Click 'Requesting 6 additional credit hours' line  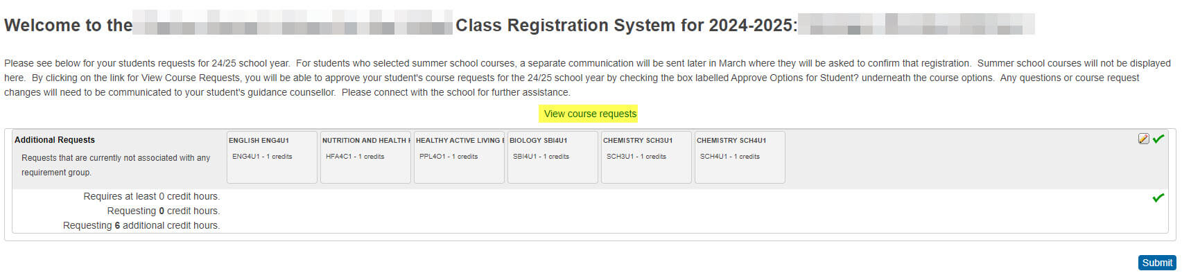[x=141, y=225]
